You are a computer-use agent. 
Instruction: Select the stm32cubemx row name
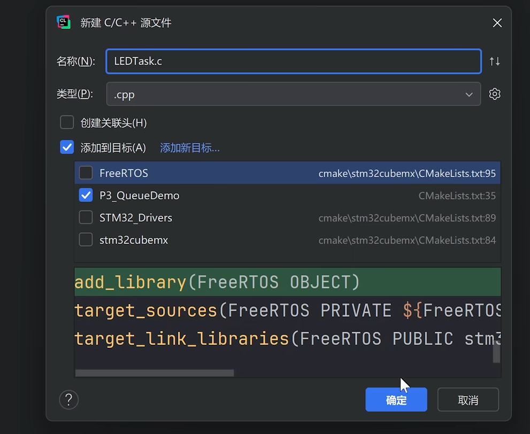[134, 240]
